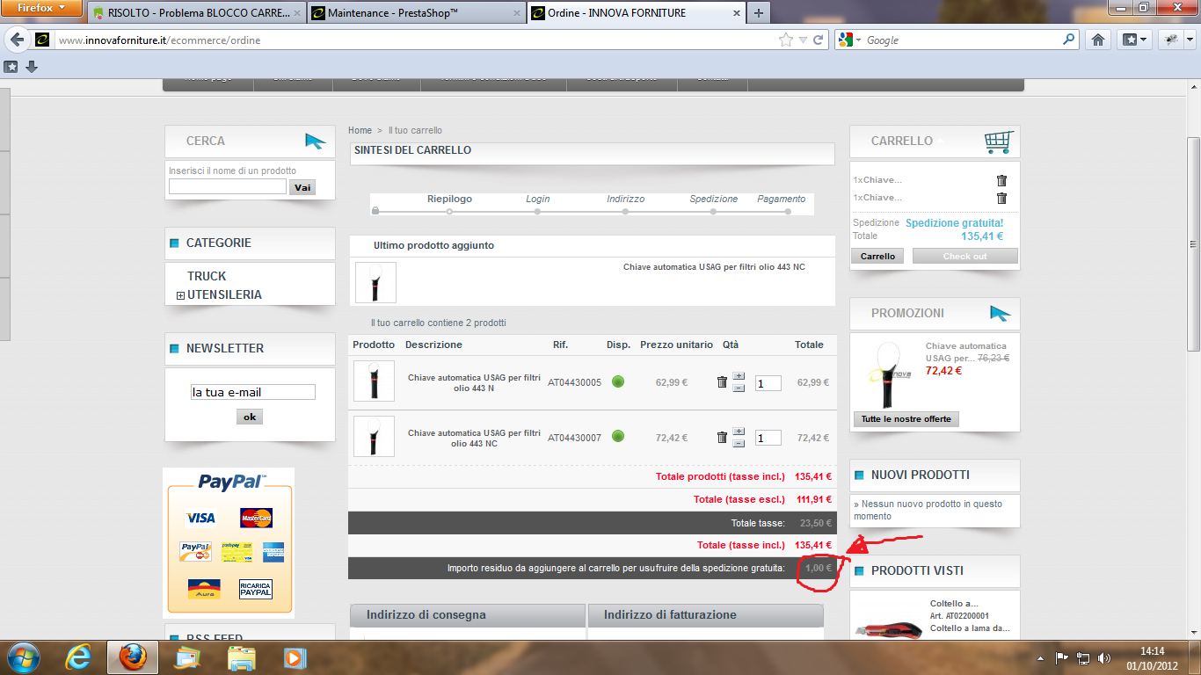
Task: Open the Firefox application menu
Action: coord(42,9)
